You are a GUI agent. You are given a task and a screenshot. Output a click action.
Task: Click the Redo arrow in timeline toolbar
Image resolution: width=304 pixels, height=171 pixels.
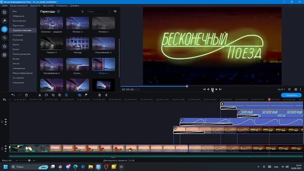pyautogui.click(x=19, y=95)
